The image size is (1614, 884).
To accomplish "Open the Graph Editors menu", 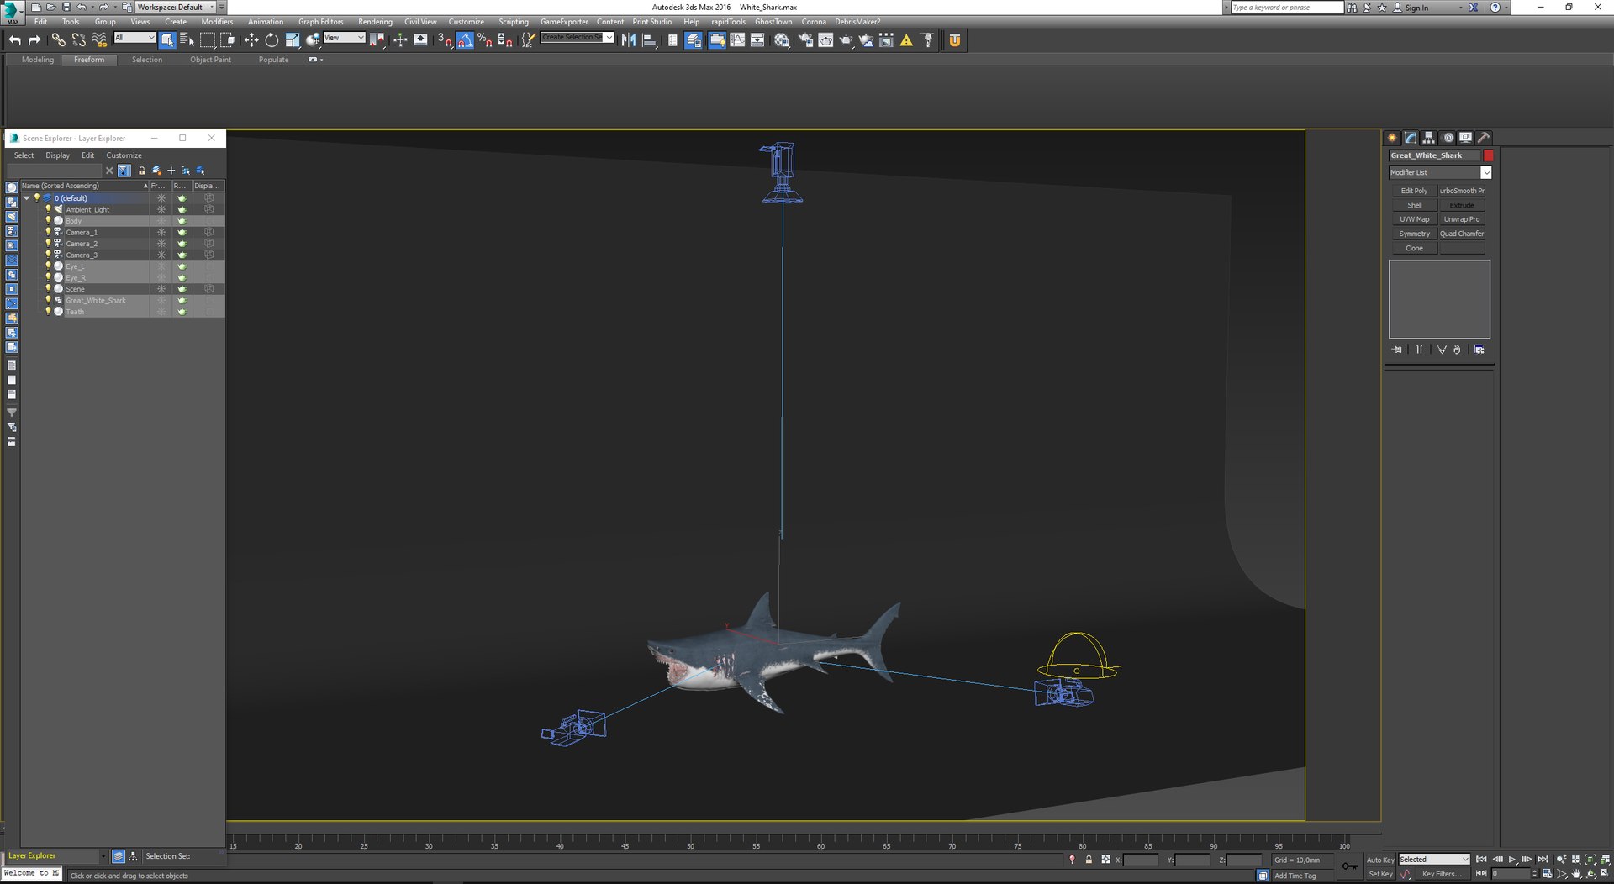I will [320, 22].
